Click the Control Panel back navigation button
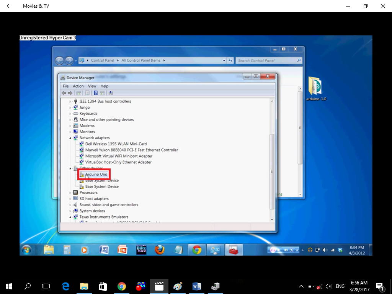 click(x=59, y=60)
